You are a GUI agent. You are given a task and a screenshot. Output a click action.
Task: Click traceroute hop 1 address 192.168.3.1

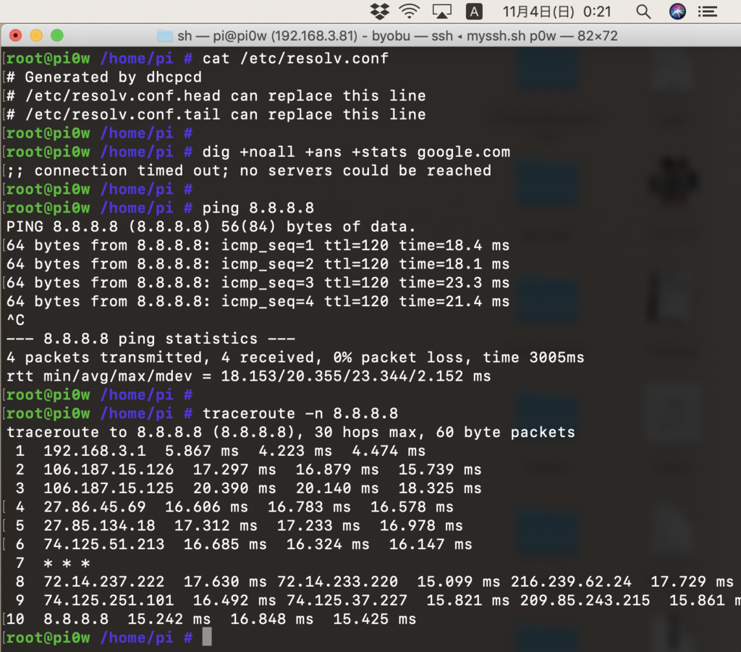coord(95,451)
